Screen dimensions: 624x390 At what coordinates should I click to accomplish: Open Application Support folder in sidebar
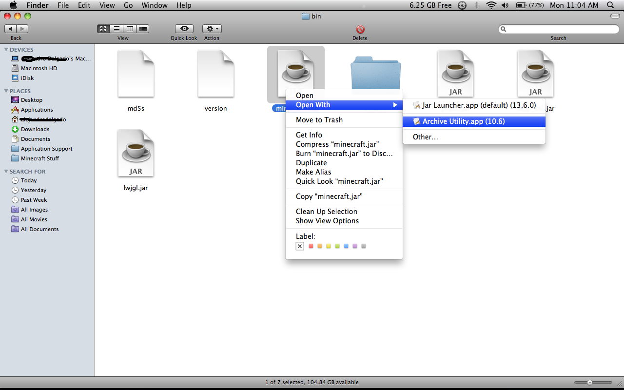(47, 149)
